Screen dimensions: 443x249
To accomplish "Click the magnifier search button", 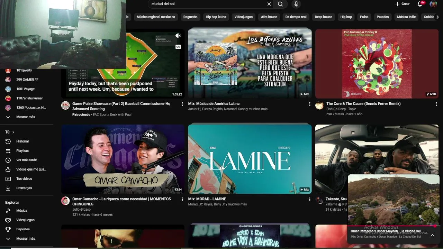I will tap(280, 4).
